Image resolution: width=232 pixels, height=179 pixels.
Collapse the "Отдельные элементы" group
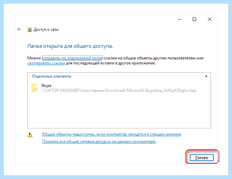point(206,76)
